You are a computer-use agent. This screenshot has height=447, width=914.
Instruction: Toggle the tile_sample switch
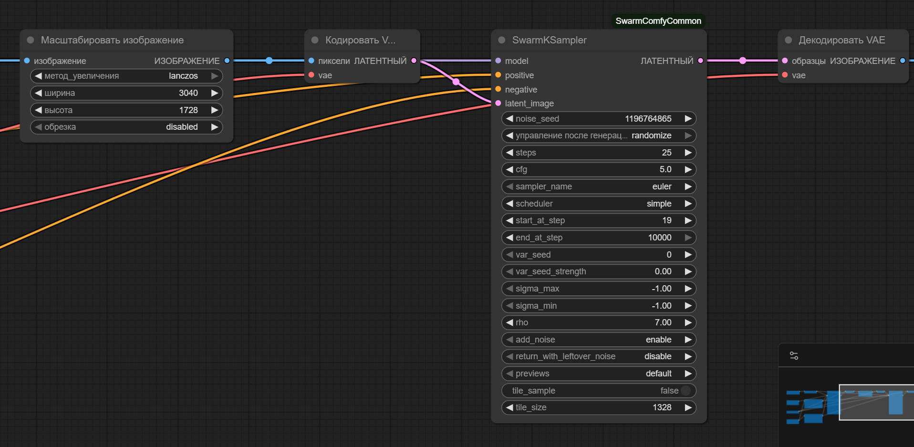point(685,391)
